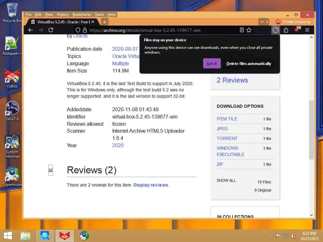Select Supermium desktop shortcut
Viewport: 323px width, 242px height.
[12, 176]
